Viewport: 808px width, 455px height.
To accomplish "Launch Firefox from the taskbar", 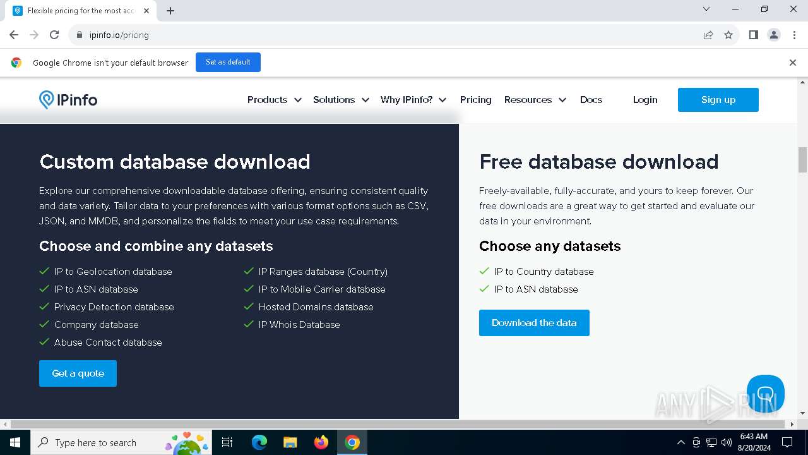I will (321, 442).
